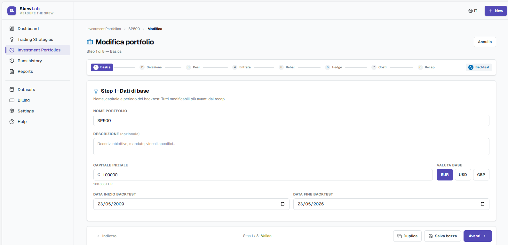
Task: Click the Capitale Iniziale field showing 100000
Action: point(263,175)
